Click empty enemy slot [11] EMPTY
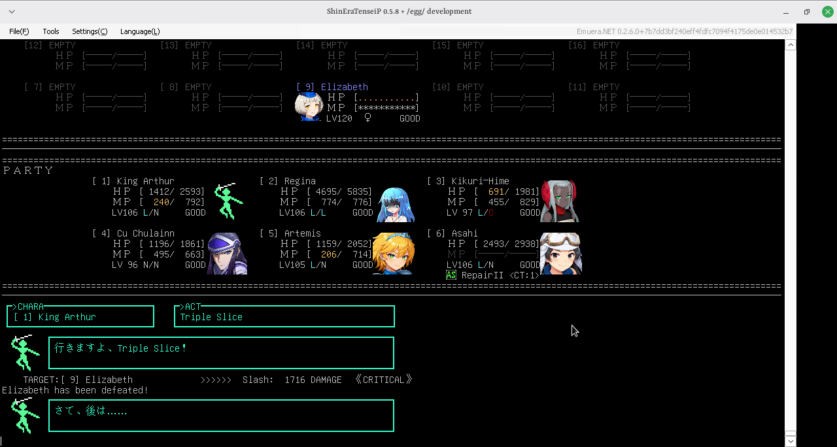 [594, 87]
